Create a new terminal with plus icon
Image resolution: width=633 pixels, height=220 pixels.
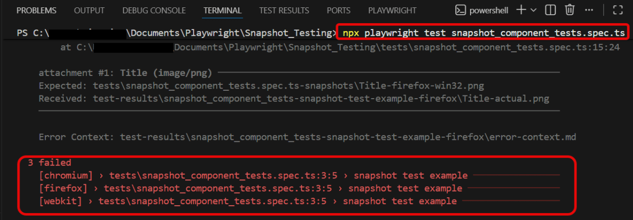[x=522, y=10]
